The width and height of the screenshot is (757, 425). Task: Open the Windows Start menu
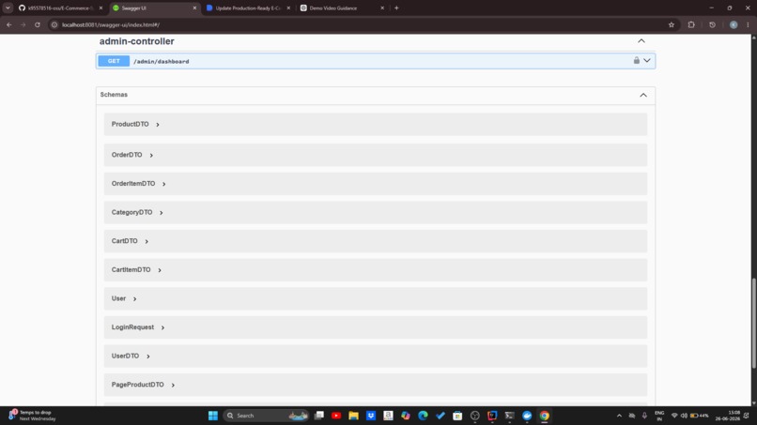(x=213, y=416)
